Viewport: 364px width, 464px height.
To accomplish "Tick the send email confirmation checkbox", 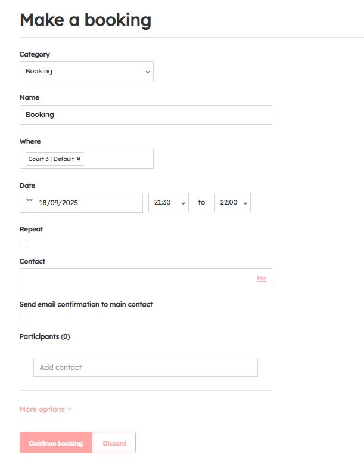I will pyautogui.click(x=24, y=319).
